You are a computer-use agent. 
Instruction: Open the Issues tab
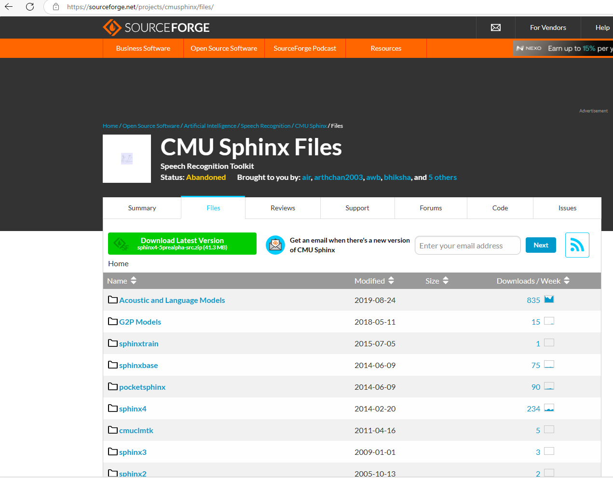pos(567,208)
